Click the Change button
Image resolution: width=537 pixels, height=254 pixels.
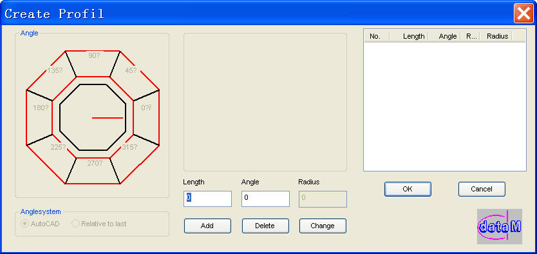click(x=323, y=226)
